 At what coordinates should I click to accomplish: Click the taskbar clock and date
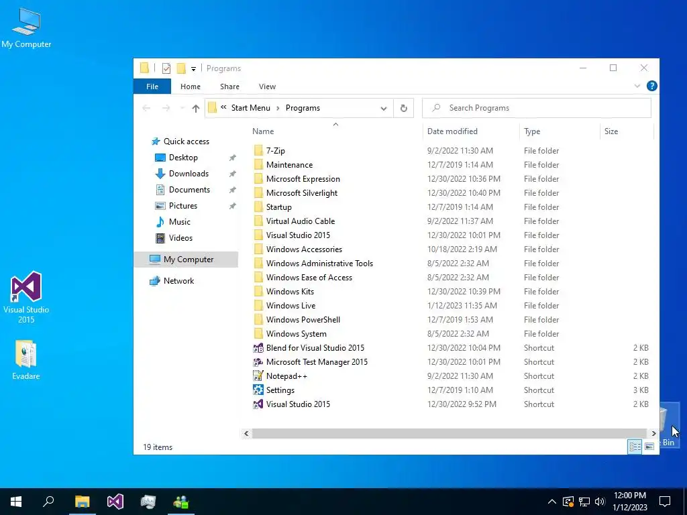point(629,502)
